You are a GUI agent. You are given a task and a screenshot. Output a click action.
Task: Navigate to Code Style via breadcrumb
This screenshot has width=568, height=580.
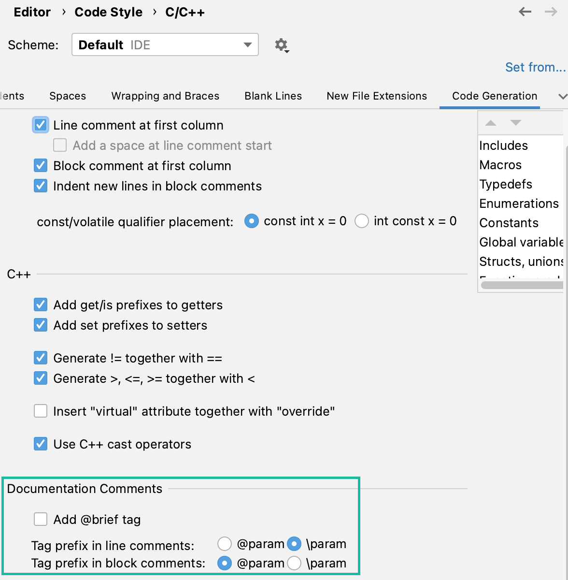tap(108, 12)
